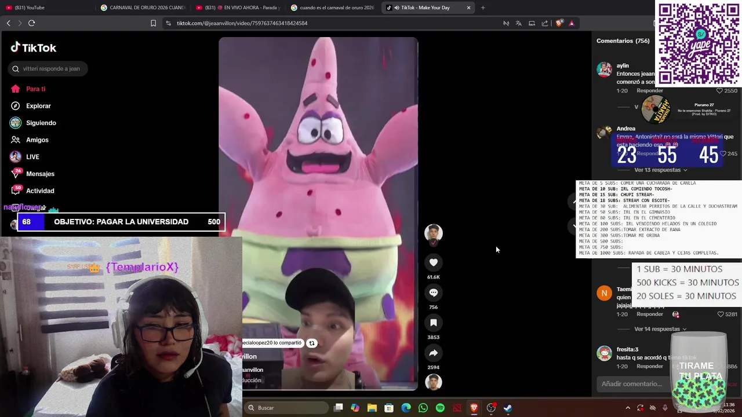This screenshot has width=742, height=417.
Task: Click the Windows taskbar Buscar search box
Action: click(x=285, y=408)
